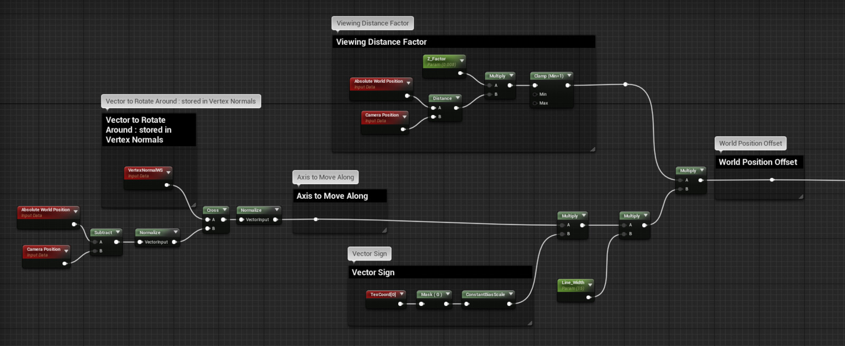Select the reroute node after the Clamp output

pyautogui.click(x=625, y=84)
